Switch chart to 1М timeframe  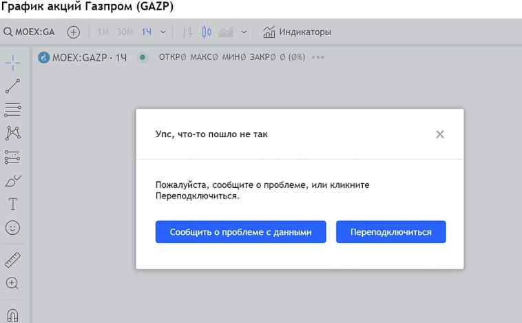click(x=103, y=32)
